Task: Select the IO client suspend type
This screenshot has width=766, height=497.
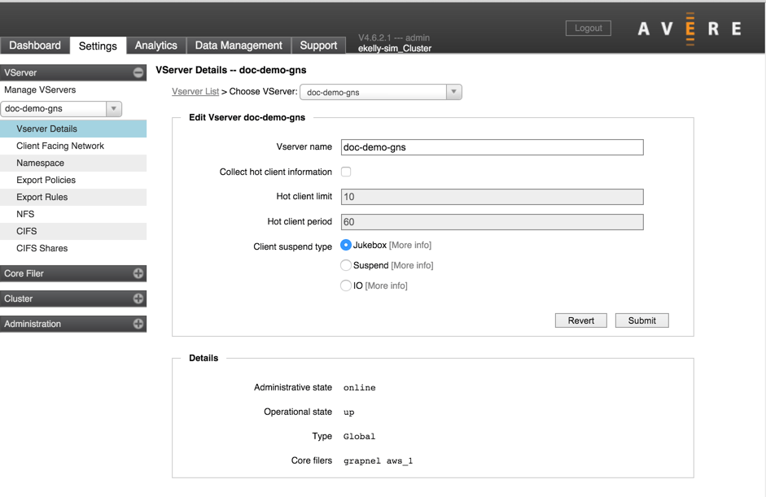Action: 345,286
